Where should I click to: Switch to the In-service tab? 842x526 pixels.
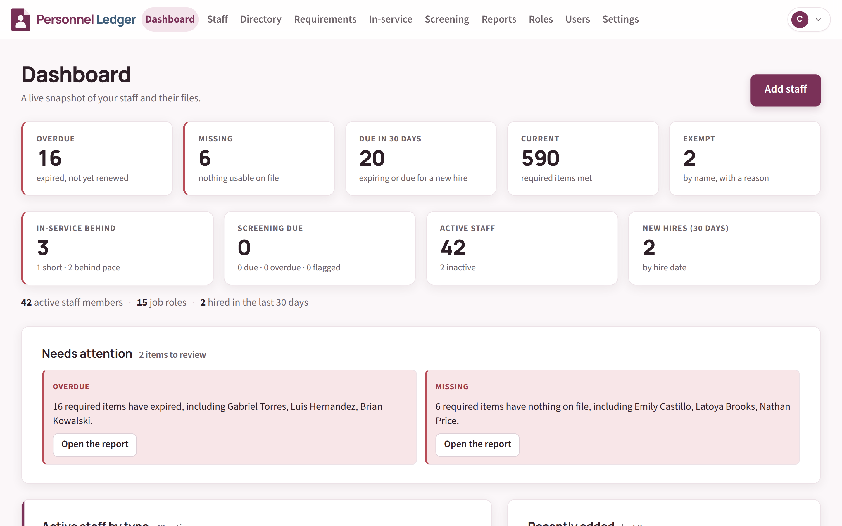[x=390, y=19]
